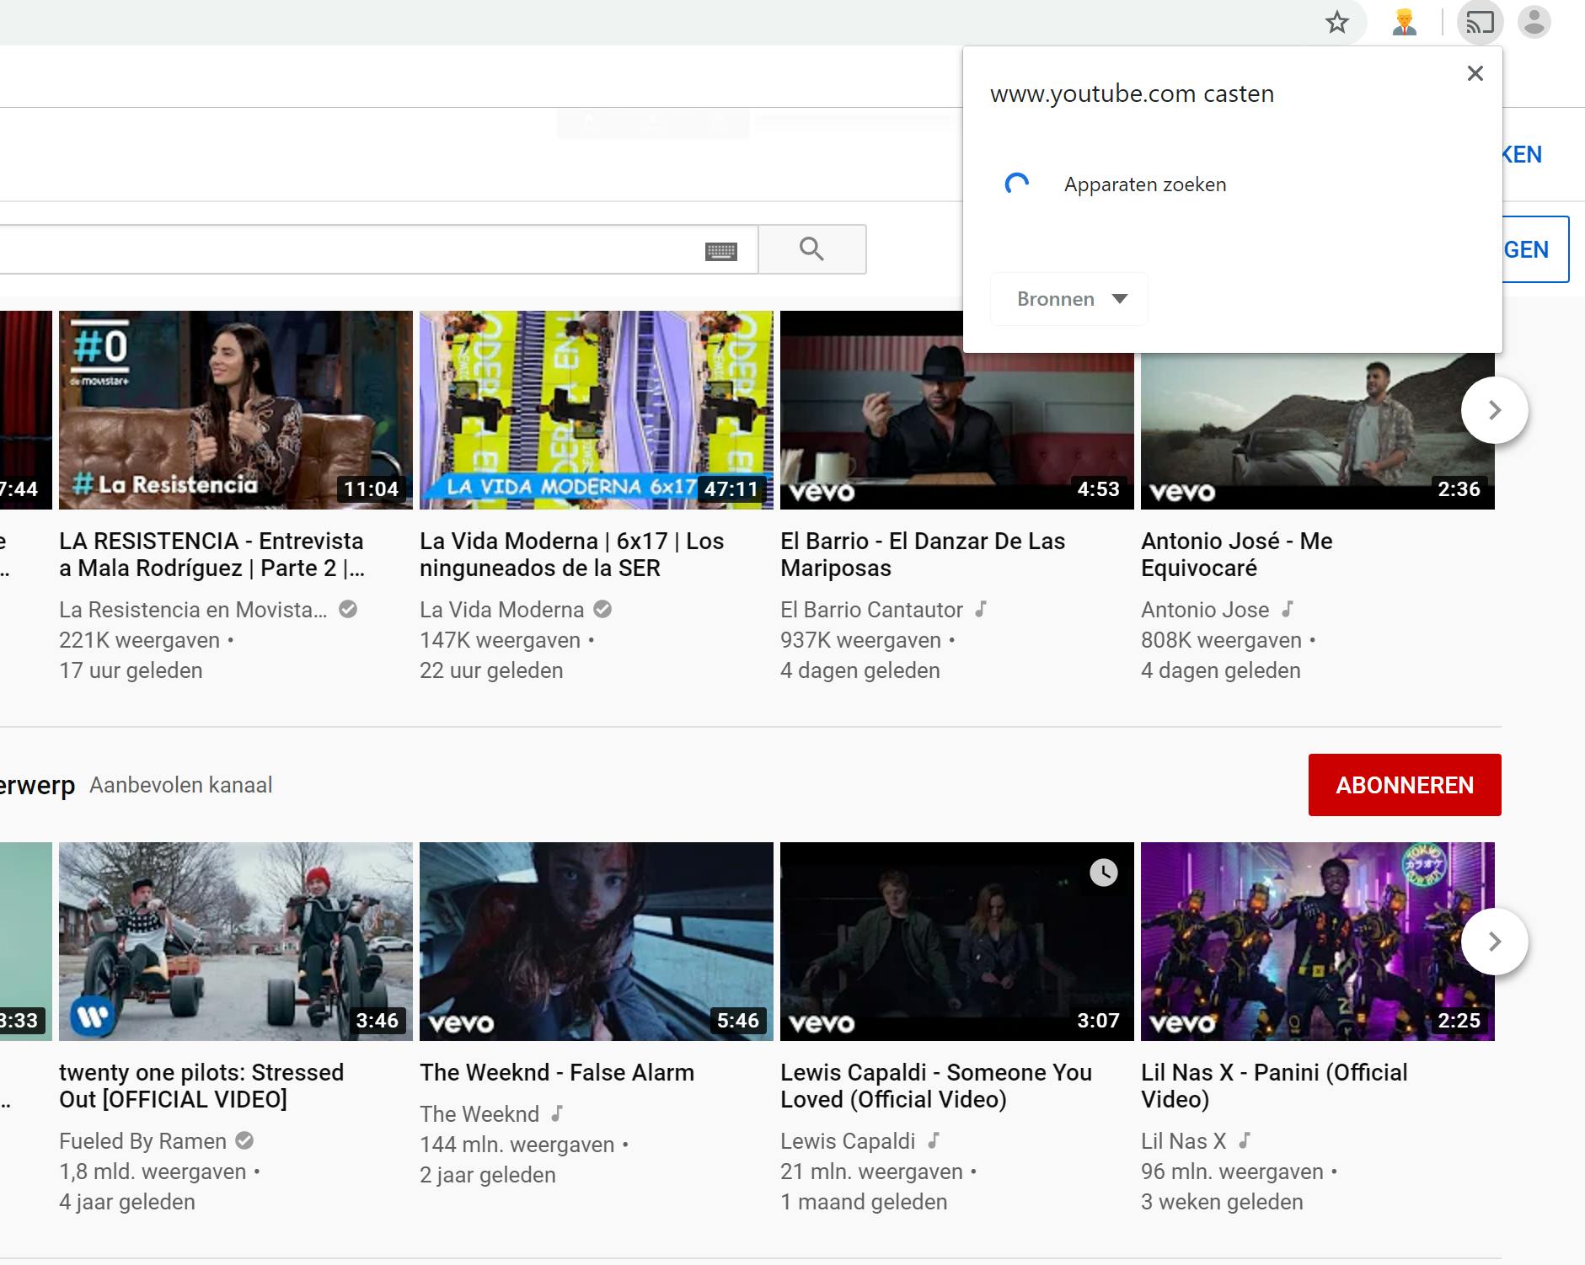Open the on-screen keyboard icon in search box
This screenshot has width=1585, height=1265.
click(x=721, y=251)
